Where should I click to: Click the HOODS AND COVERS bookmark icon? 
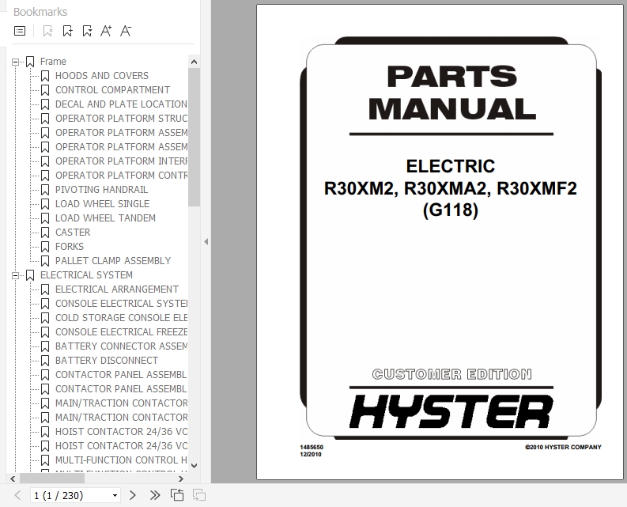(45, 76)
